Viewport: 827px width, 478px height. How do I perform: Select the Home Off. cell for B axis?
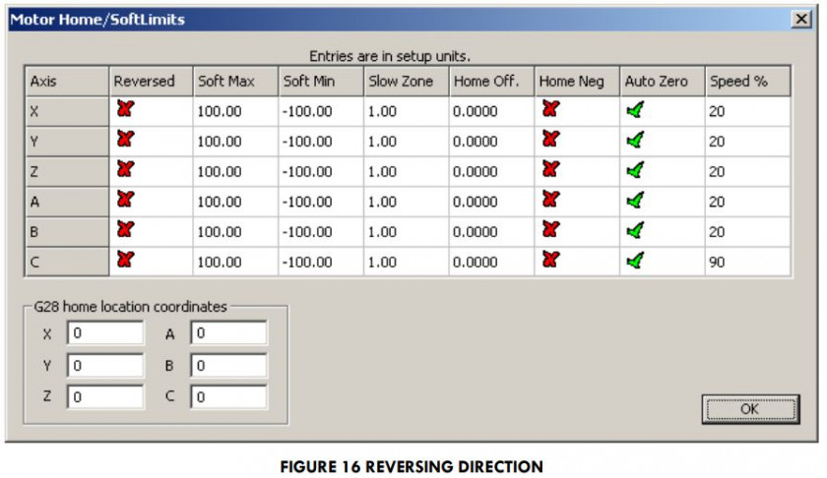point(491,232)
